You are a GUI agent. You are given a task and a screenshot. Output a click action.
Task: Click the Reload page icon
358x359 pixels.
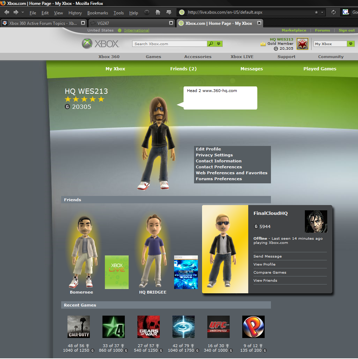[x=334, y=12]
